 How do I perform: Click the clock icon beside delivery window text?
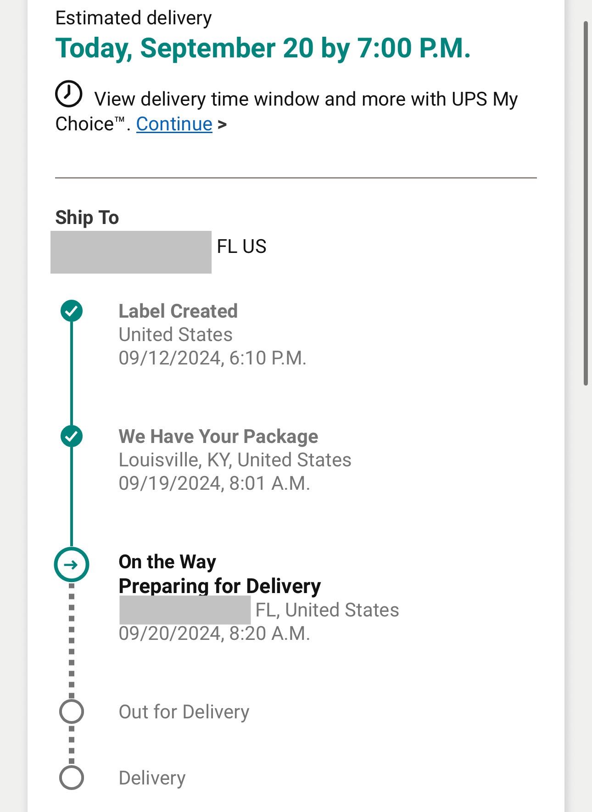point(69,94)
